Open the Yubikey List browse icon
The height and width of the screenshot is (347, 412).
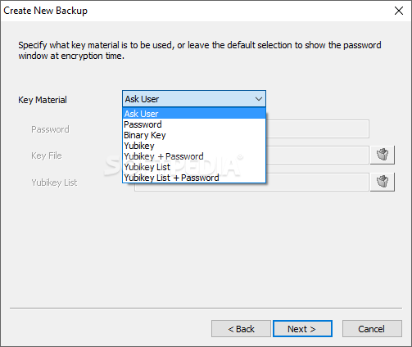click(383, 182)
